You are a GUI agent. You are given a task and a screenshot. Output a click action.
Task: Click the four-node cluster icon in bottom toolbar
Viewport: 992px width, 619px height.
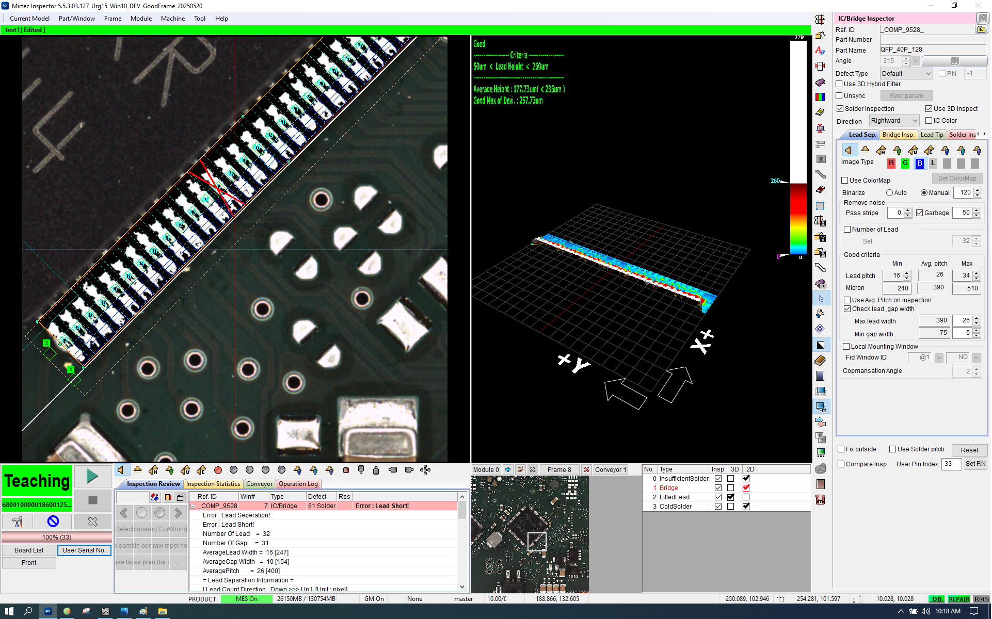[x=425, y=470]
